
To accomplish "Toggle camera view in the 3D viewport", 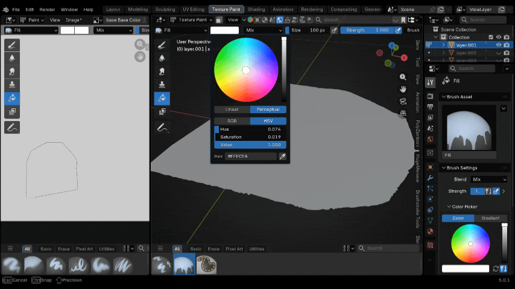I will pos(403,101).
